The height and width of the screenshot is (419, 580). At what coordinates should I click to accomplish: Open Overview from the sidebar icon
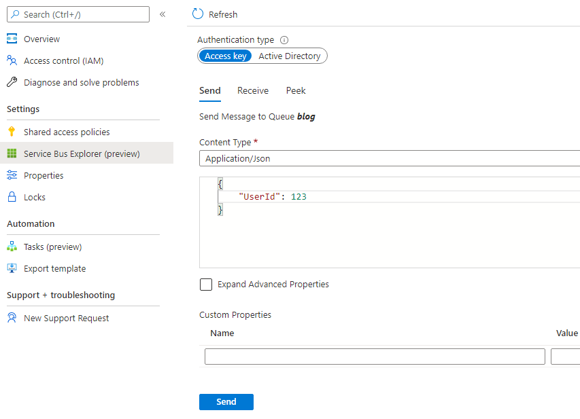click(12, 39)
